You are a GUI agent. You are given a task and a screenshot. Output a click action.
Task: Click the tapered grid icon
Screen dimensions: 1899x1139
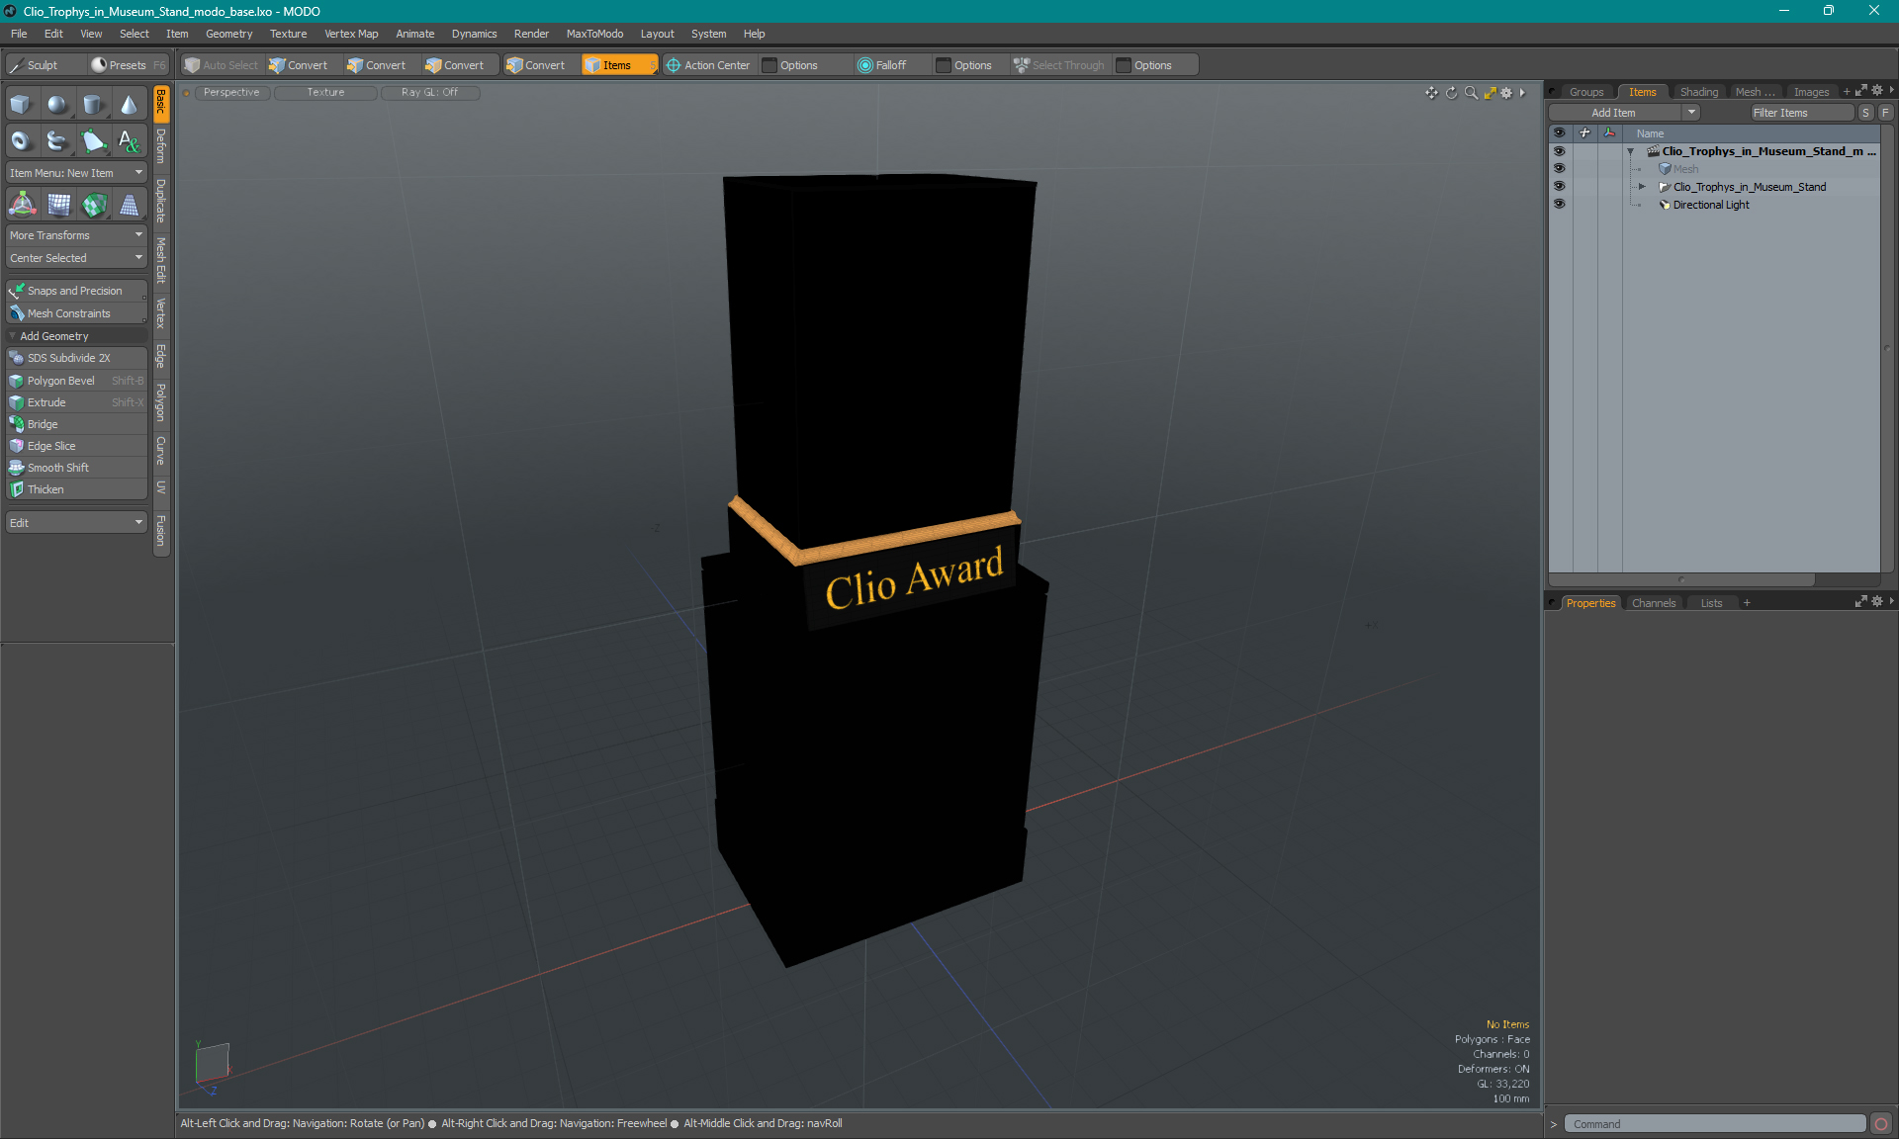pos(129,205)
